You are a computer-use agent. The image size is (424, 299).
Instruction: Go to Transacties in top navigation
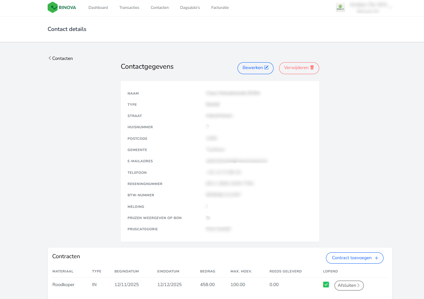[129, 7]
